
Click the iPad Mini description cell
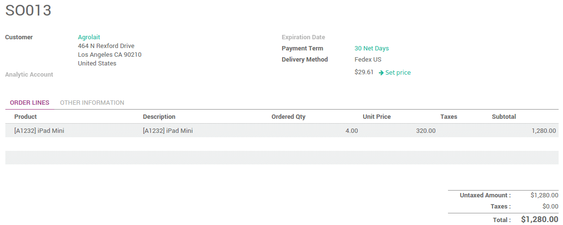167,131
